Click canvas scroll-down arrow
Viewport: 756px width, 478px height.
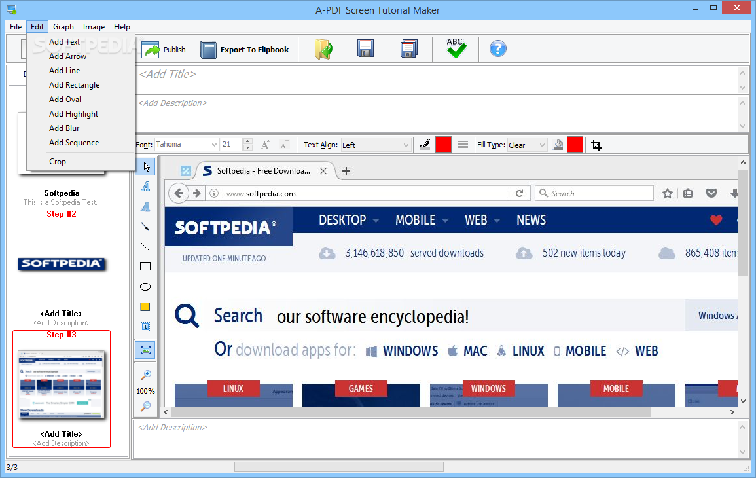[x=743, y=401]
